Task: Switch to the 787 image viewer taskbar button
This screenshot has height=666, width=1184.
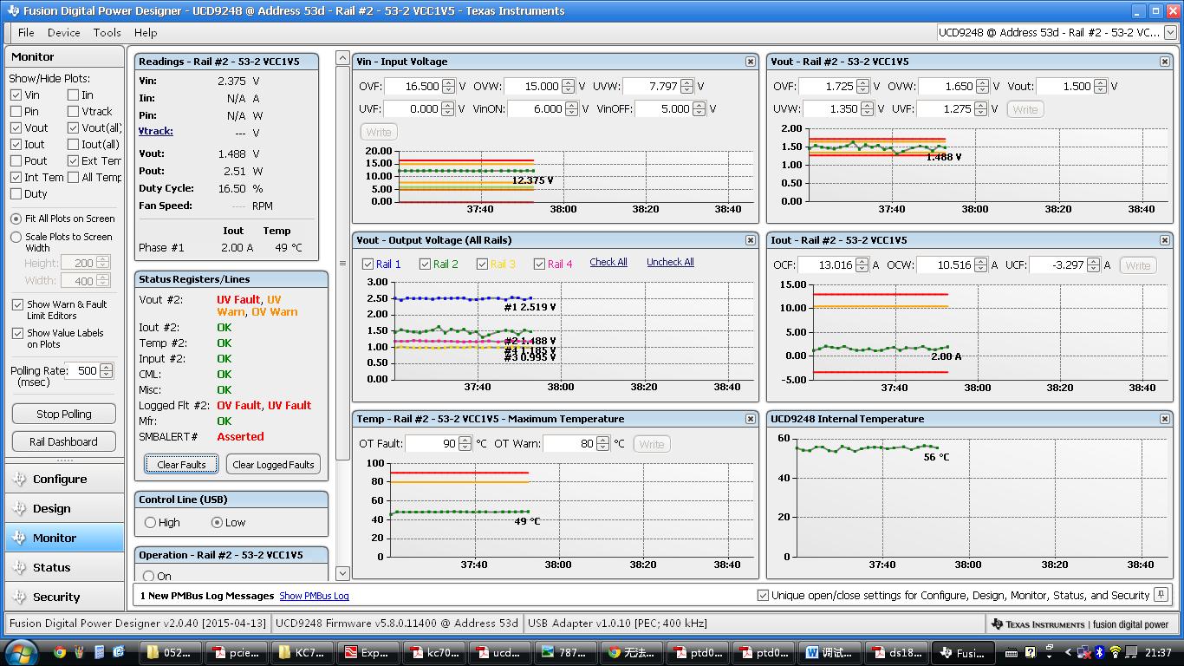Action: (x=566, y=653)
